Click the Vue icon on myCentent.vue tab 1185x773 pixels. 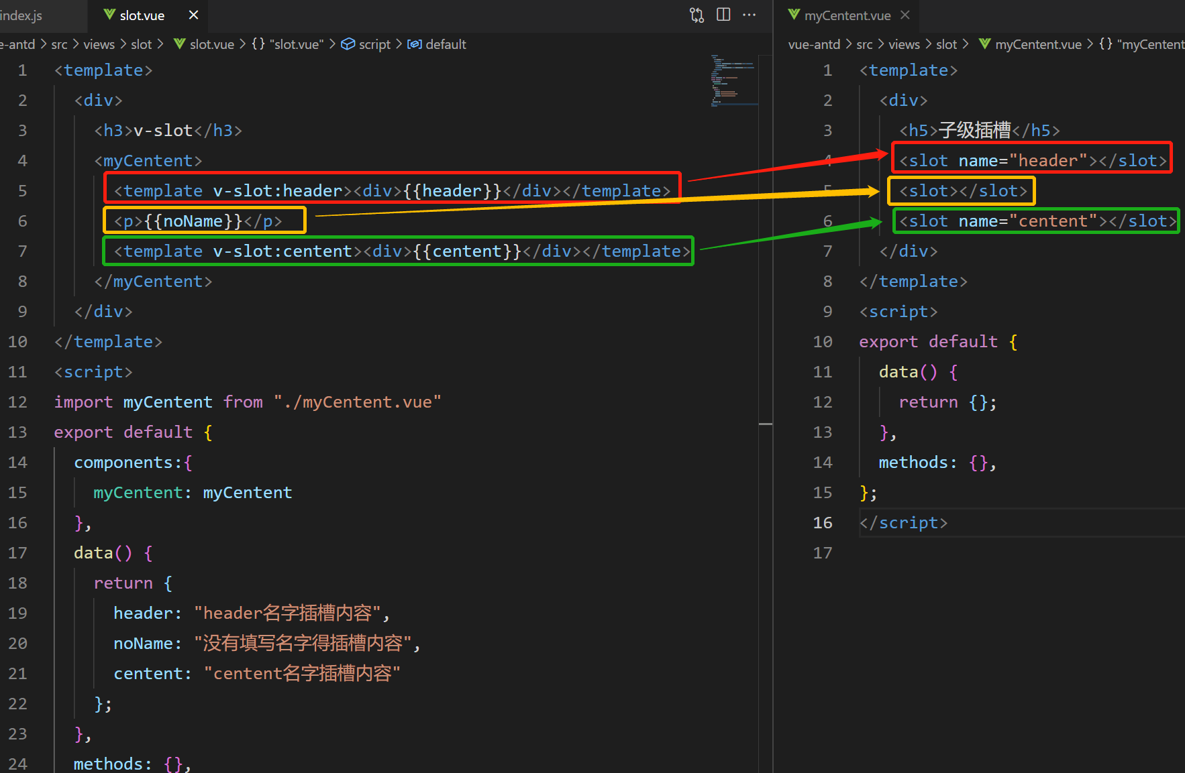point(794,15)
